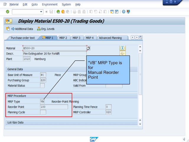This screenshot has height=142, width=189.
Task: Click the orange Exit icon
Action: tap(63, 12)
